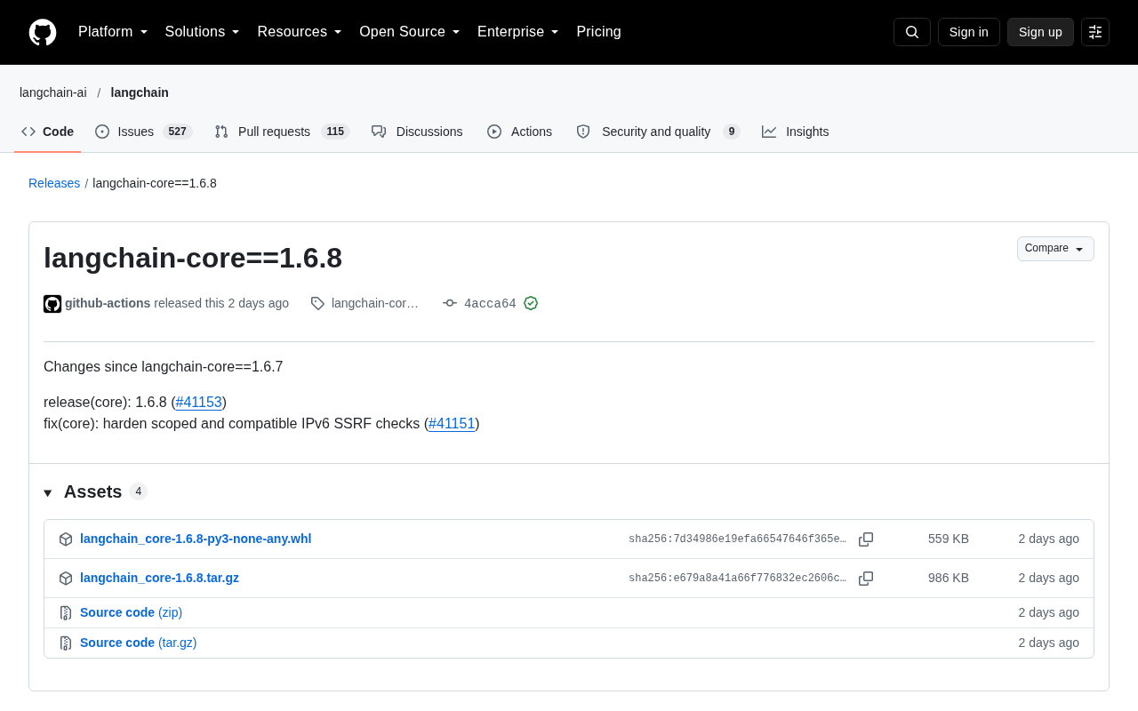Switch to the Actions tab
1138x711 pixels.
[519, 132]
